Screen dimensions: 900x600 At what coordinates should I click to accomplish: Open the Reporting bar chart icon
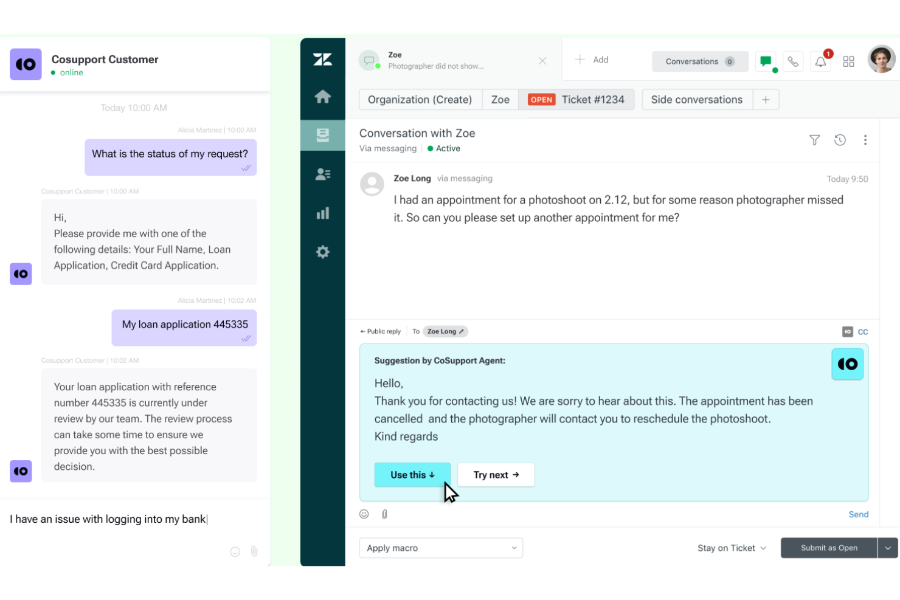pos(323,213)
